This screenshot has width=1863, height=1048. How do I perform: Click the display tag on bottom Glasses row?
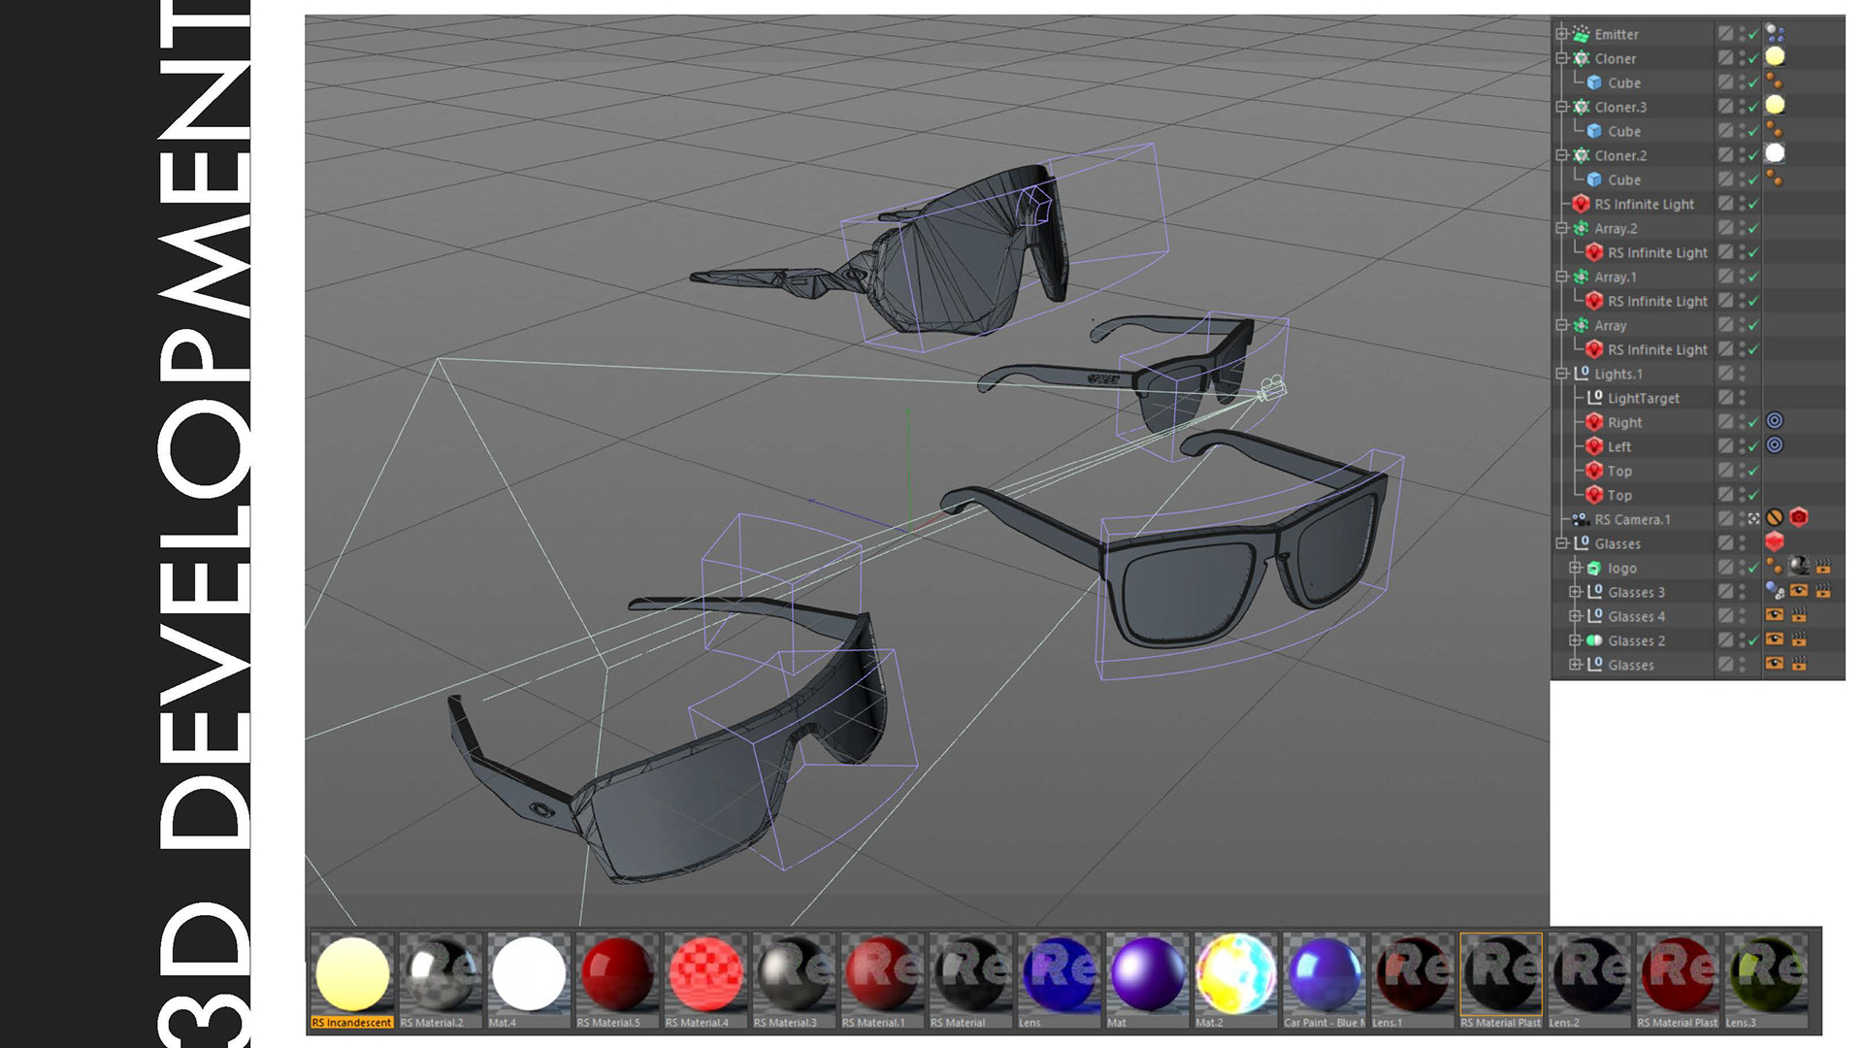(x=1775, y=664)
